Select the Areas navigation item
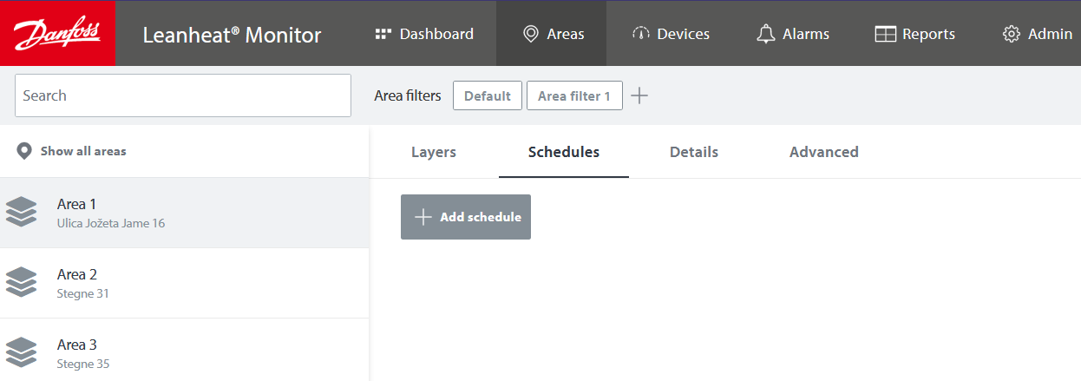Screen dimensions: 1081x381 point(552,34)
